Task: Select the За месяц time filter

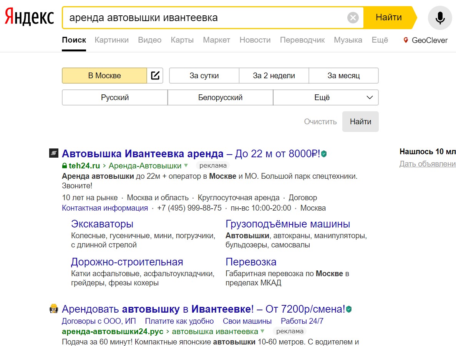Action: point(343,76)
